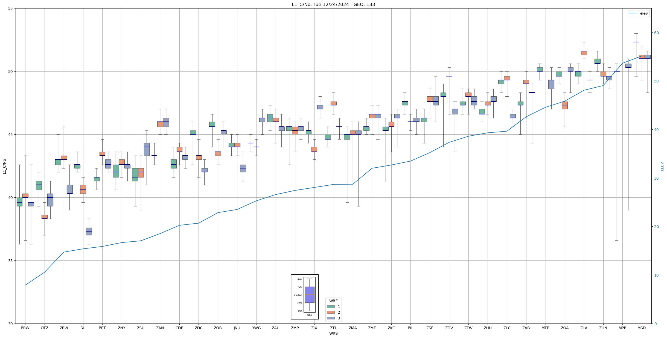This screenshot has width=667, height=338.
Task: Click the ZAN station tick label
Action: point(160,328)
